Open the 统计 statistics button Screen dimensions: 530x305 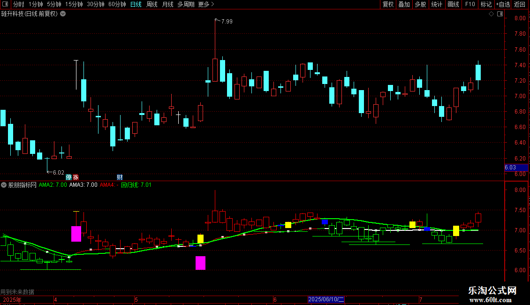437,4
